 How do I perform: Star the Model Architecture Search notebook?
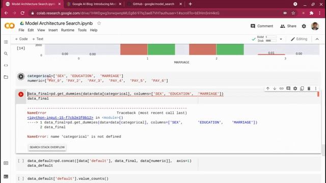click(x=99, y=23)
